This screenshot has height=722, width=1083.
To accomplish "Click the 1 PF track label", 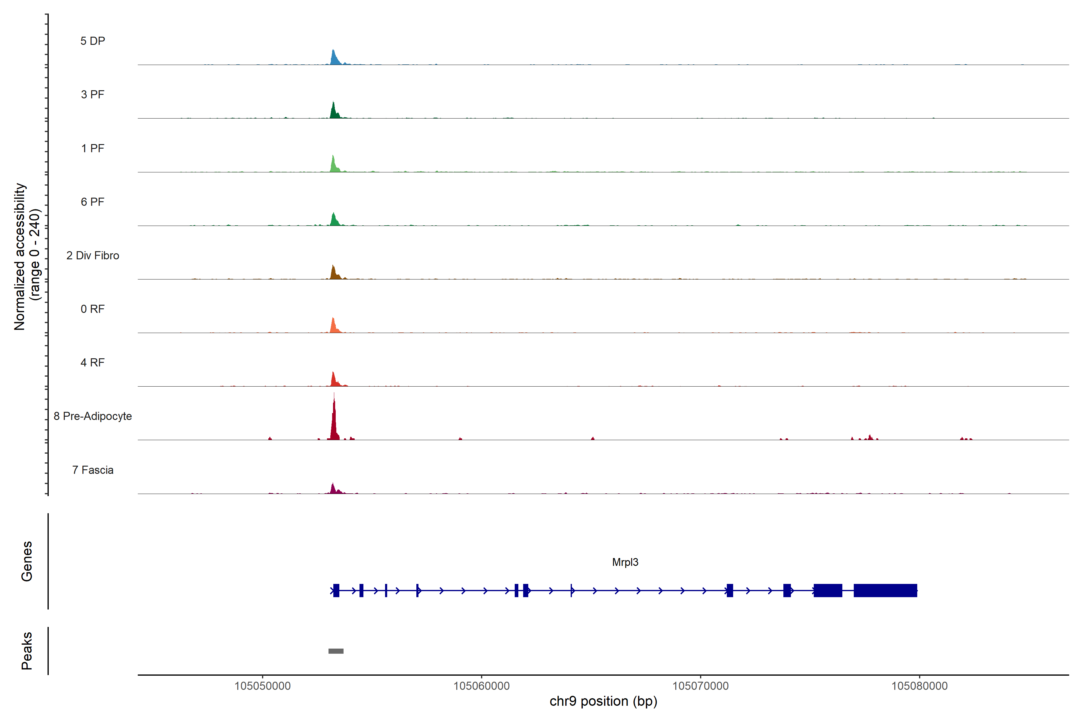I will [x=93, y=148].
